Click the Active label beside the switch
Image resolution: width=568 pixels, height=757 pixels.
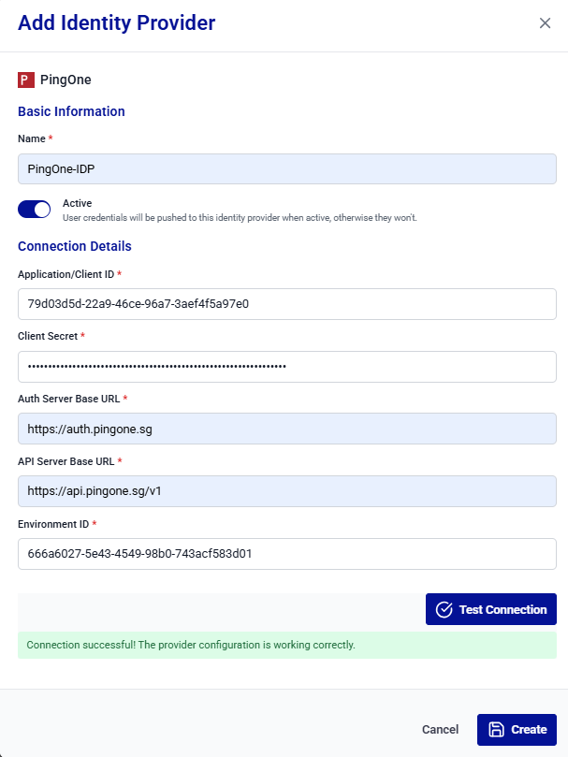click(77, 202)
